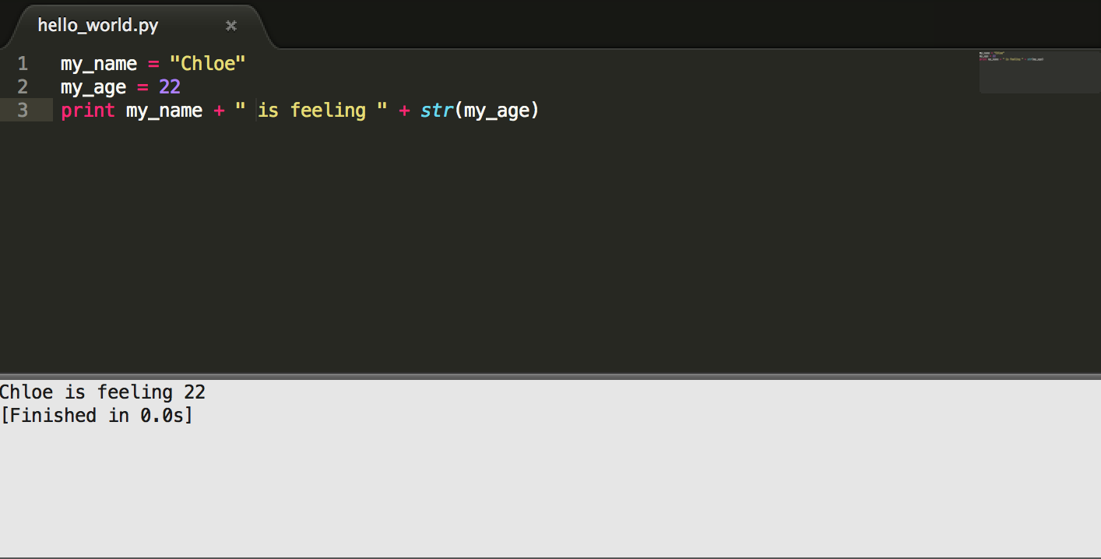Click line number 2 in gutter
1101x559 pixels.
click(22, 87)
